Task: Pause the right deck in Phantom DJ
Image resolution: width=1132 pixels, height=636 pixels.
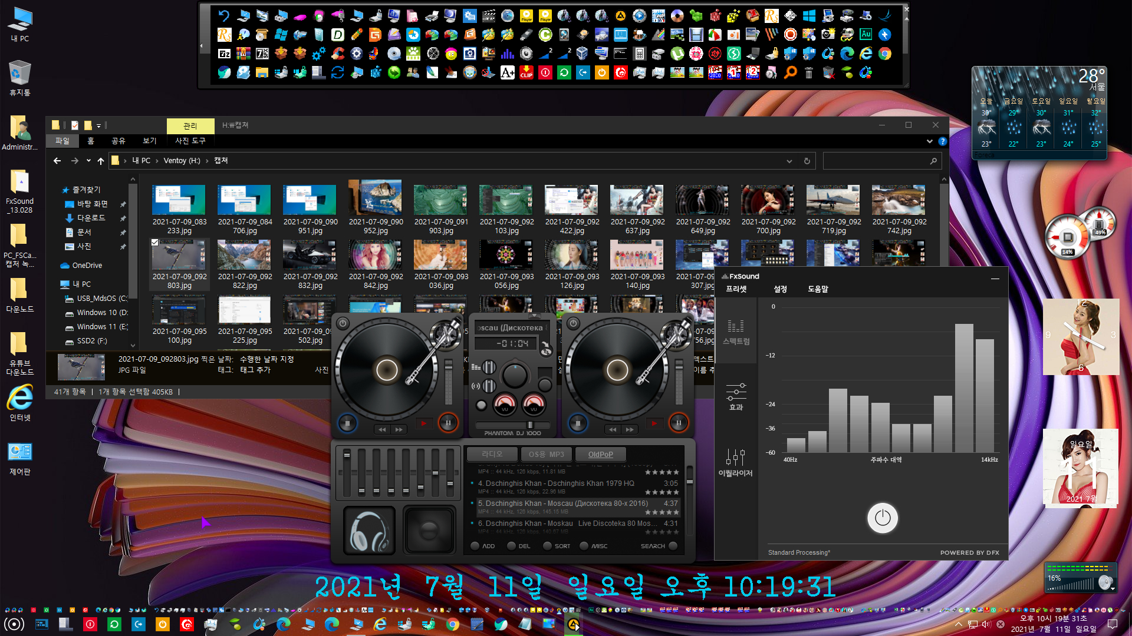Action: [x=679, y=422]
